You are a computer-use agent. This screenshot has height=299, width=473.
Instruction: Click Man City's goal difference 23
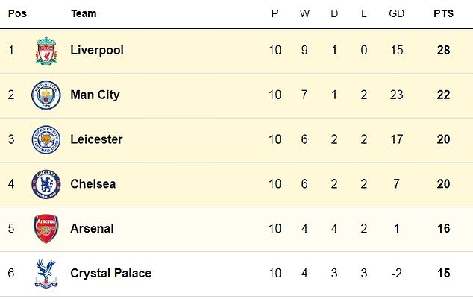click(x=396, y=95)
